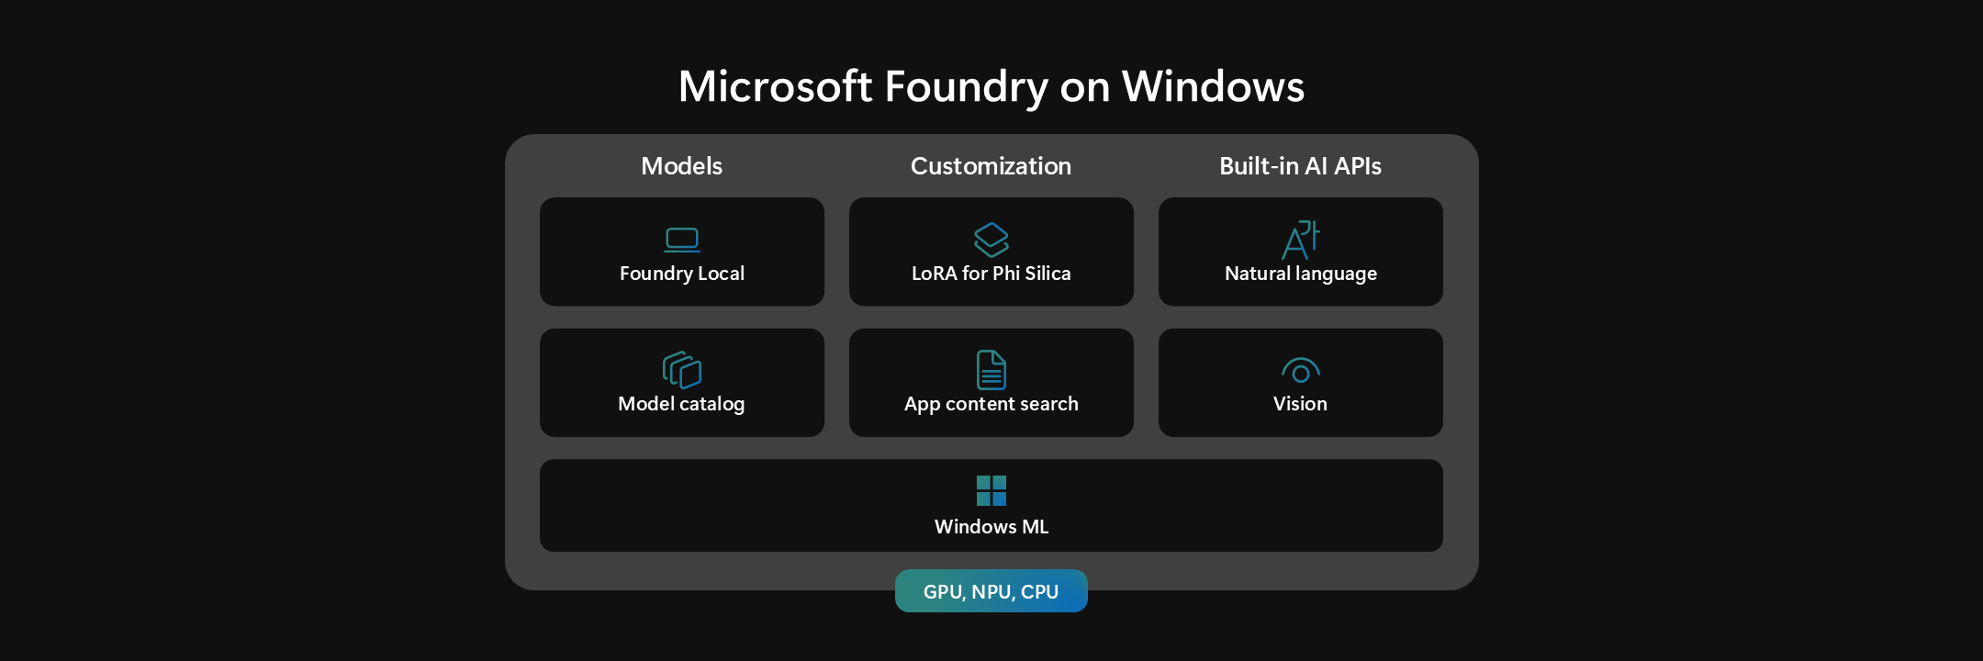The image size is (1983, 661).
Task: Click the Models column heading
Action: click(682, 166)
